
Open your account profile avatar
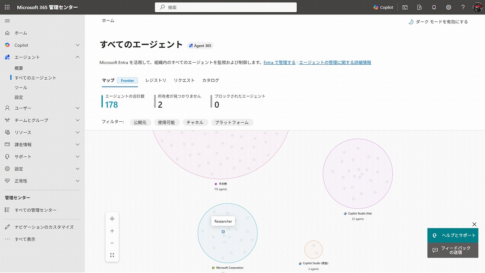[478, 7]
